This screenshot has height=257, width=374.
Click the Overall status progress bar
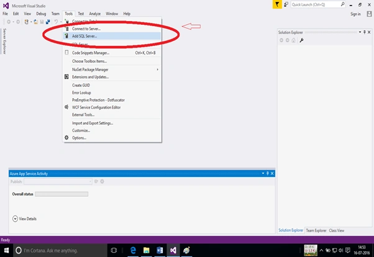click(x=62, y=194)
